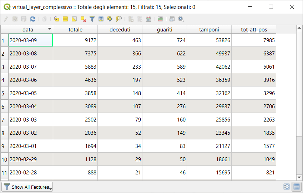The image size is (303, 193).
Task: Toggle move selection to top
Action: [101, 19]
